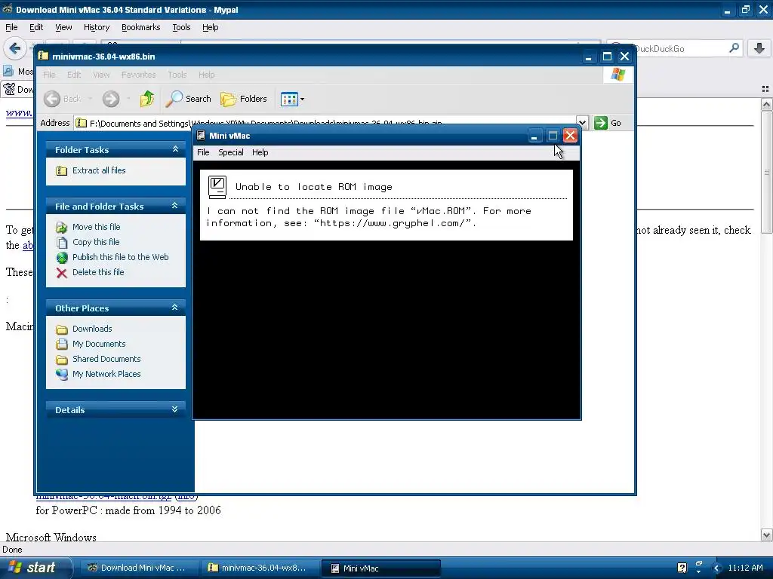Click the "Unable to locate ROM image" heading

pyautogui.click(x=314, y=187)
